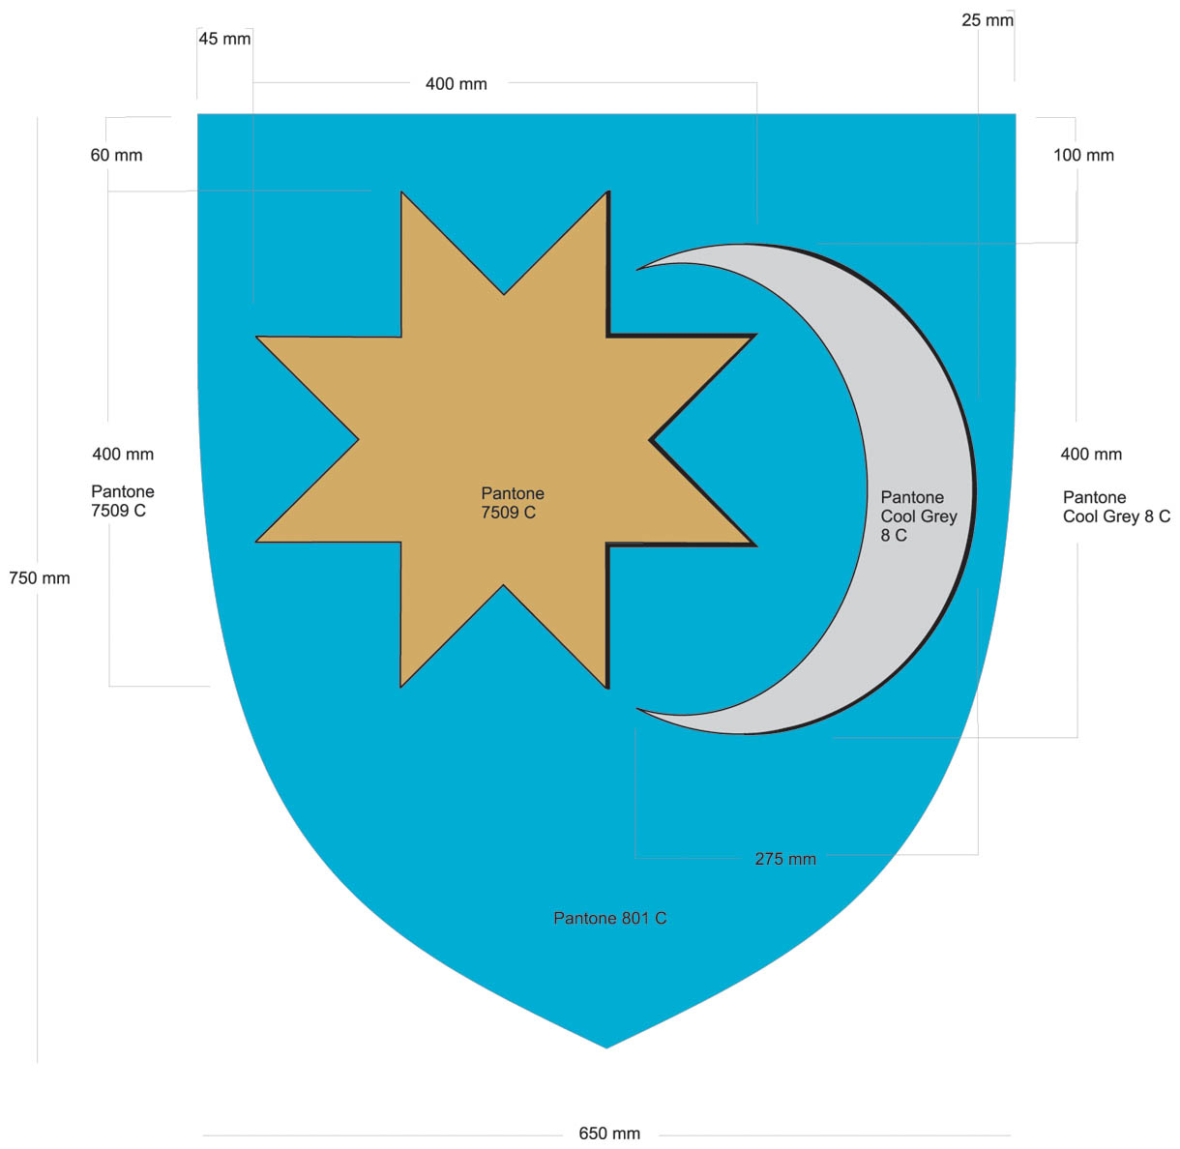This screenshot has width=1180, height=1149.
Task: Select the Pantone 801 C label on shield
Action: [x=609, y=918]
